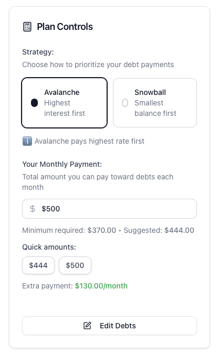The width and height of the screenshot is (219, 354).
Task: Click the Plan Controls heading
Action: [x=65, y=27]
